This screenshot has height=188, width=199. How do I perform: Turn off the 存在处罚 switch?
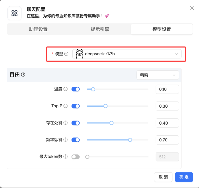76,123
